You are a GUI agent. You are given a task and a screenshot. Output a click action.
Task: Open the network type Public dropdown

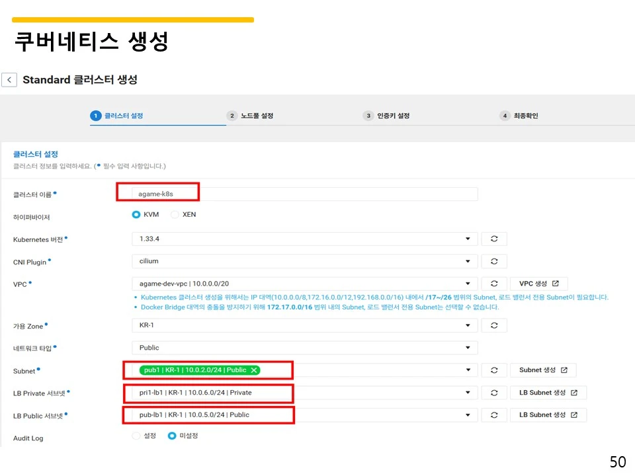(x=304, y=348)
